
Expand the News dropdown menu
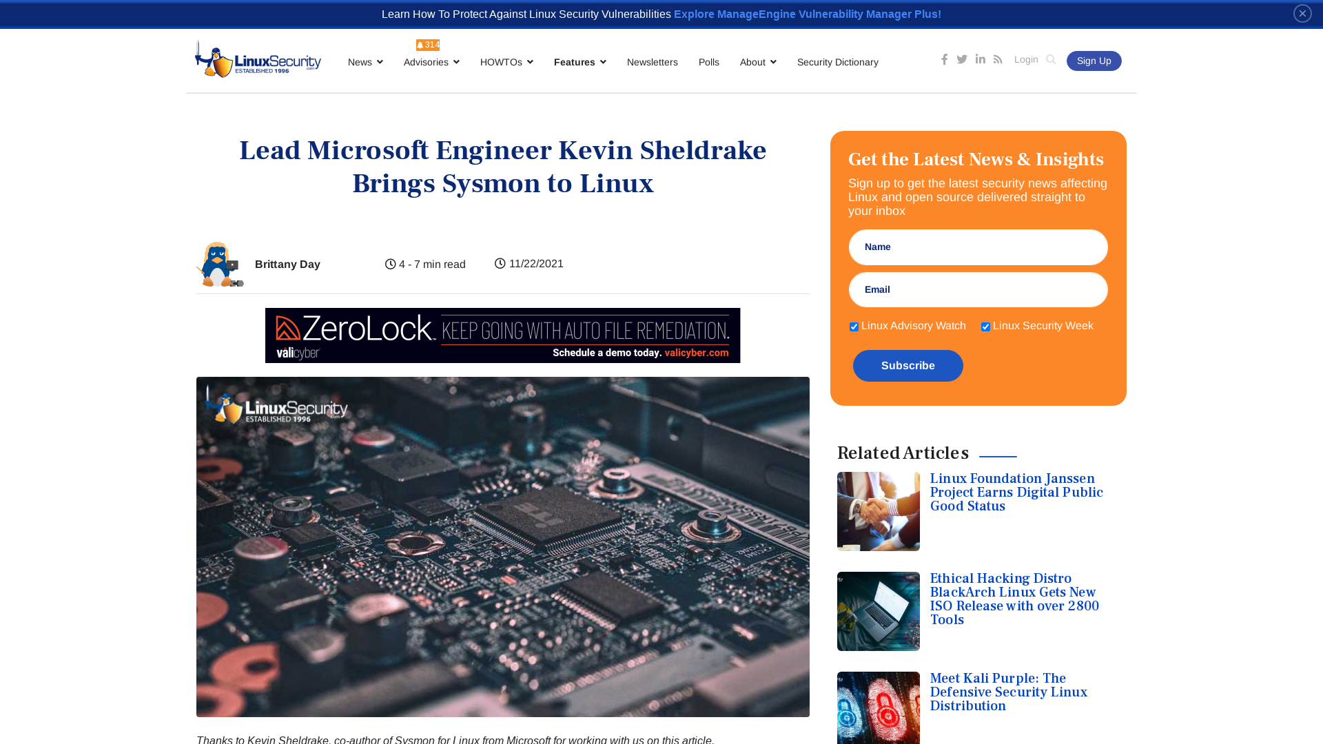click(365, 62)
